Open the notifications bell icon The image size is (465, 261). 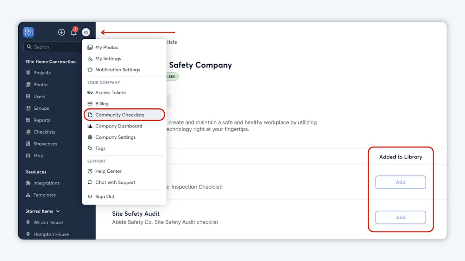coord(74,32)
